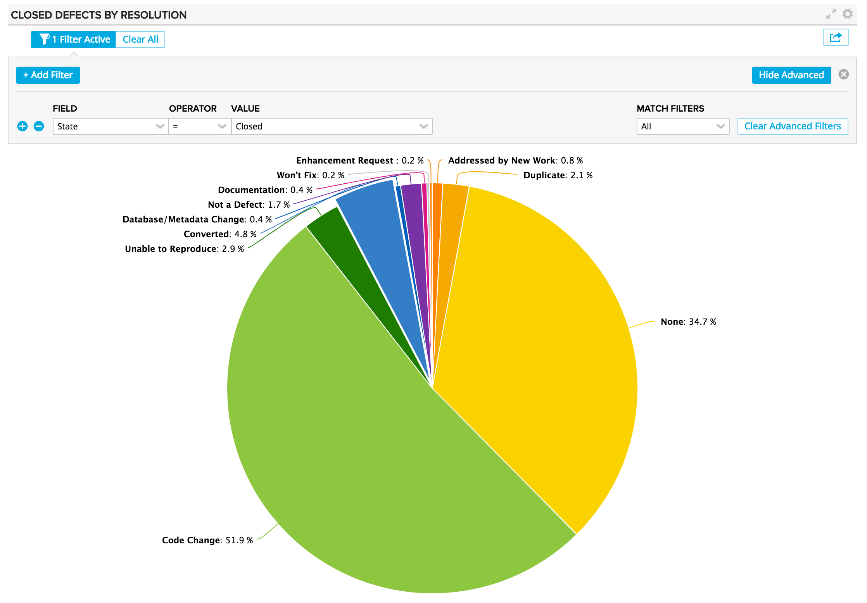Click the export share icon button

coord(836,38)
